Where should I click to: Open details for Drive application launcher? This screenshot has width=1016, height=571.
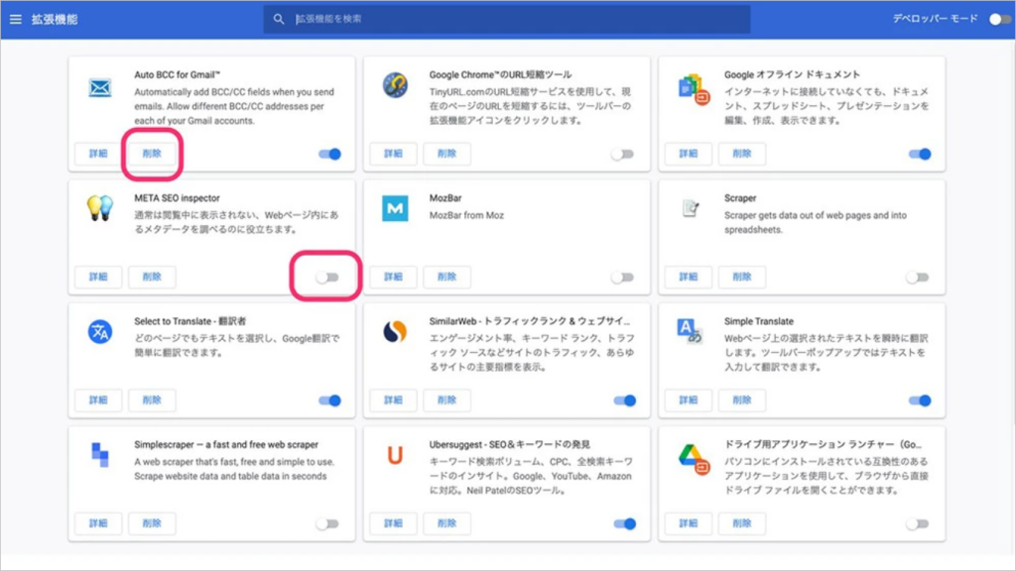(x=688, y=523)
